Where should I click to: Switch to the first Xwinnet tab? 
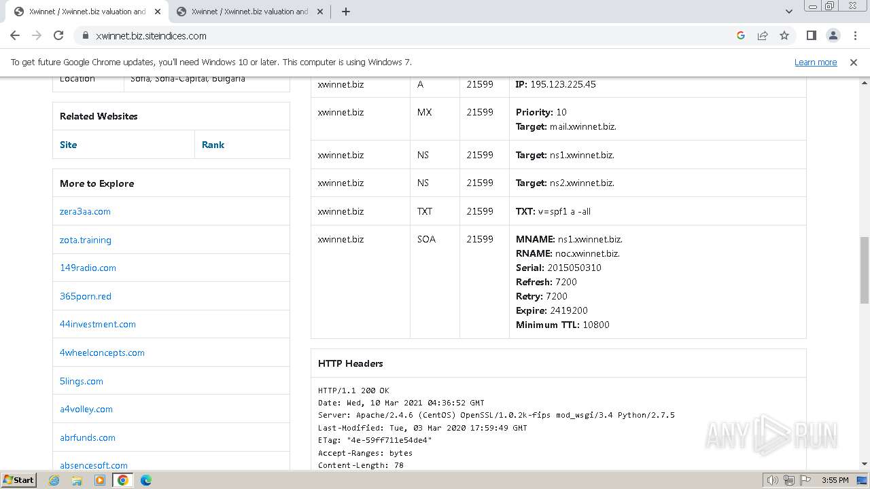coord(87,12)
